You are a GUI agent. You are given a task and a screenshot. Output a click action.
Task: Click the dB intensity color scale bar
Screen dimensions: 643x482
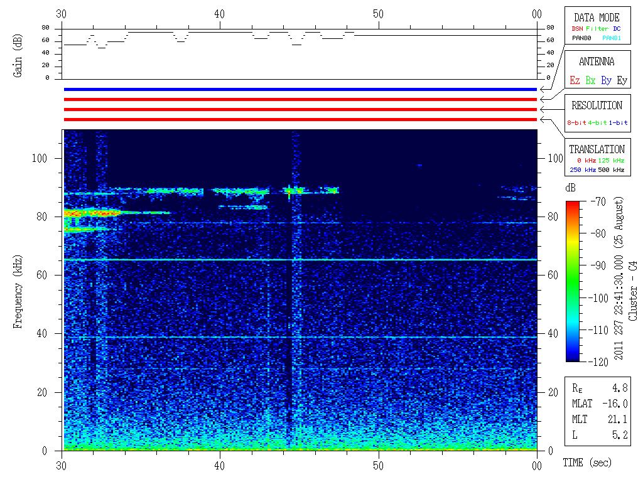[573, 281]
